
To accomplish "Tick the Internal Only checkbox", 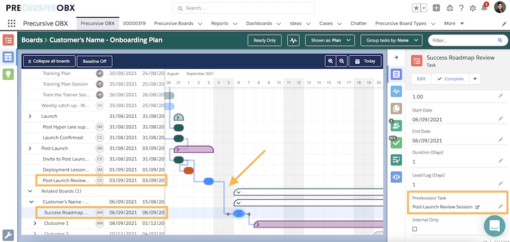I will (415, 229).
